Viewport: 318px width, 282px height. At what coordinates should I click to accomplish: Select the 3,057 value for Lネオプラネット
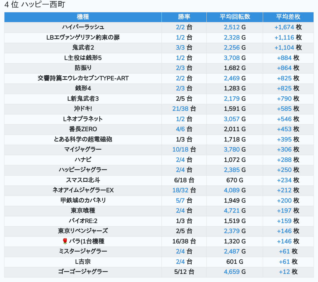click(x=232, y=119)
